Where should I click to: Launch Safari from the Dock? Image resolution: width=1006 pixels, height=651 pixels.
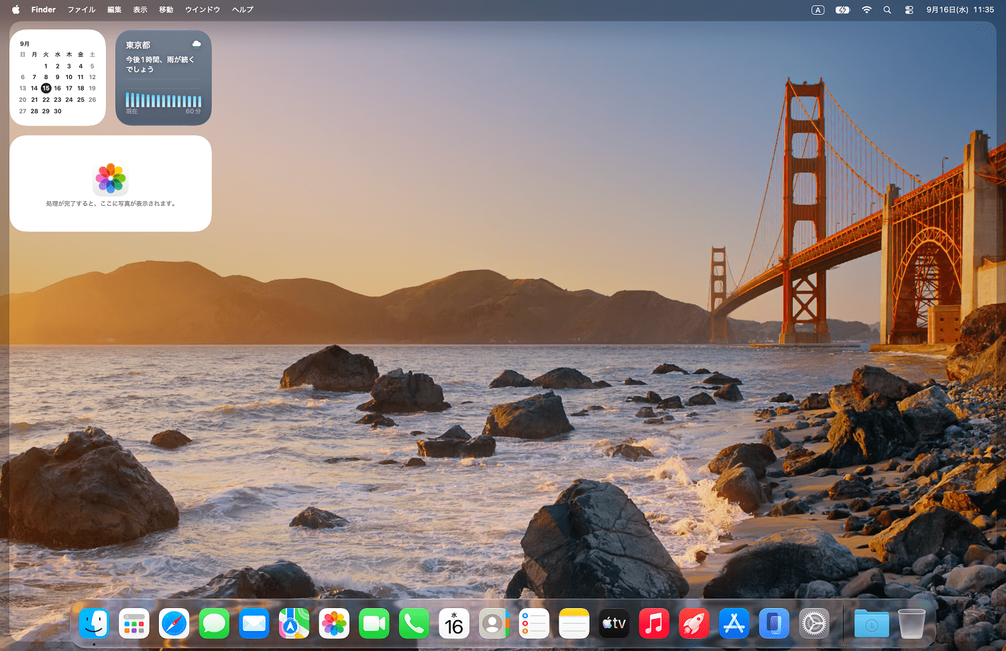(174, 624)
